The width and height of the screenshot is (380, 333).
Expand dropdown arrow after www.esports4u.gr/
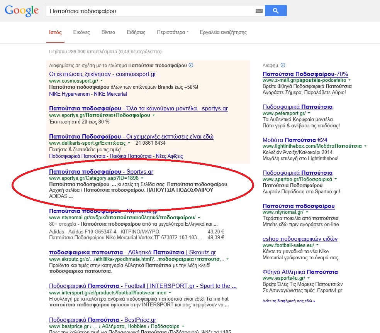[x=309, y=278]
